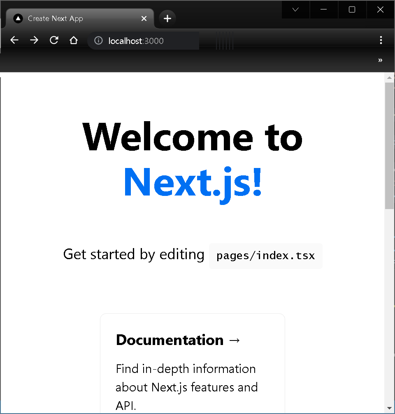Reload the localhost page

click(x=54, y=40)
